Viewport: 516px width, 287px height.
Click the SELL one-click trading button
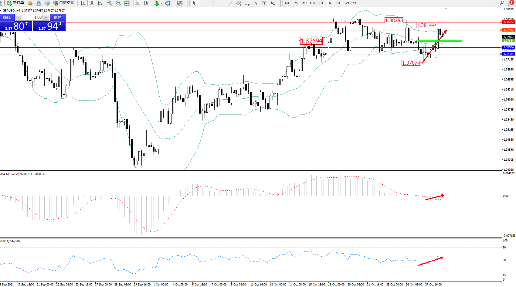pyautogui.click(x=7, y=18)
